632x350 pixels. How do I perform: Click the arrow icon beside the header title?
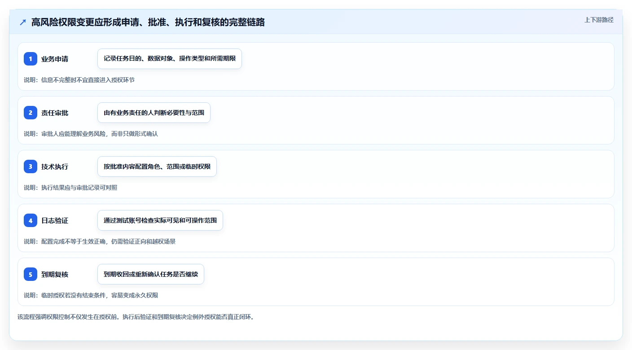pyautogui.click(x=22, y=22)
